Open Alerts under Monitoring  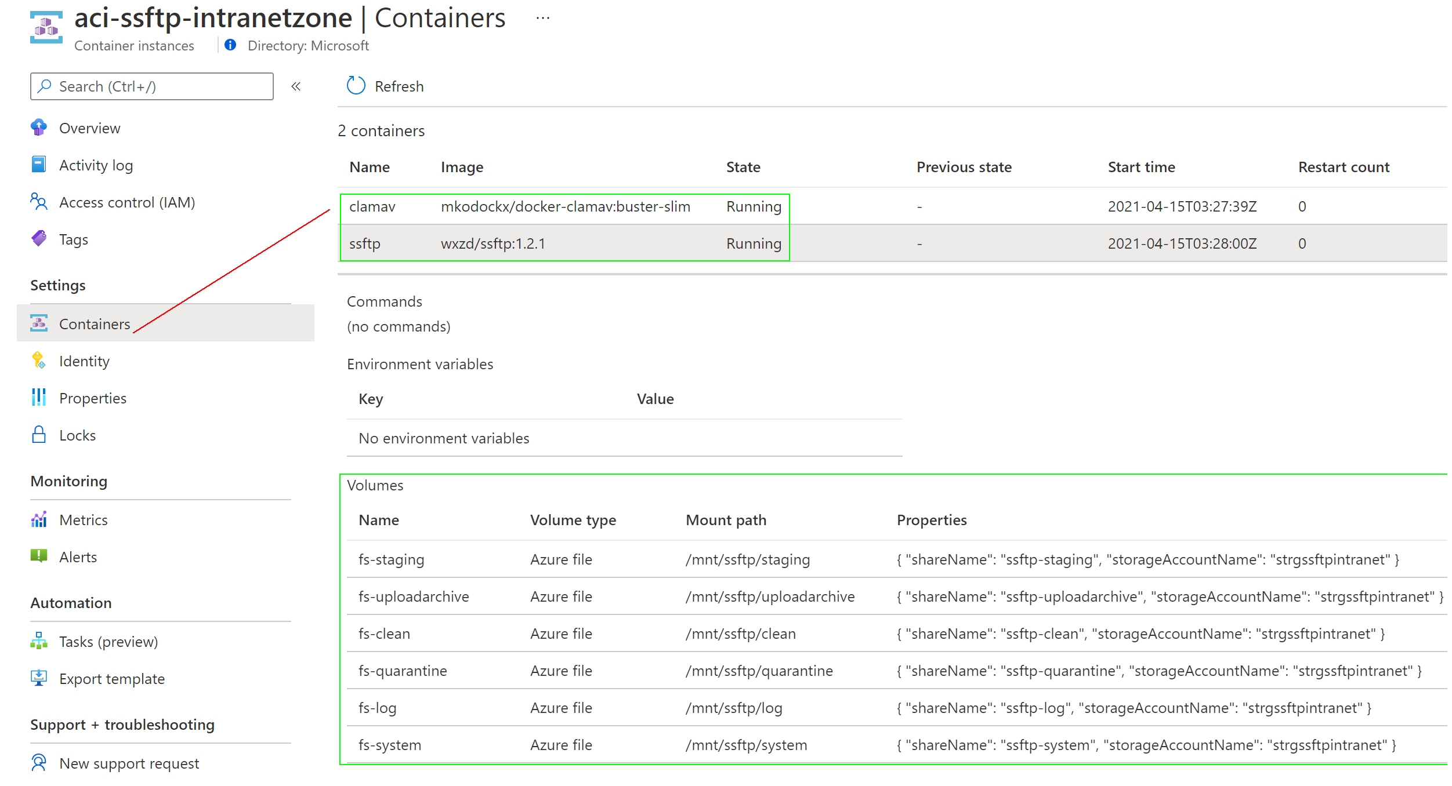click(x=78, y=557)
